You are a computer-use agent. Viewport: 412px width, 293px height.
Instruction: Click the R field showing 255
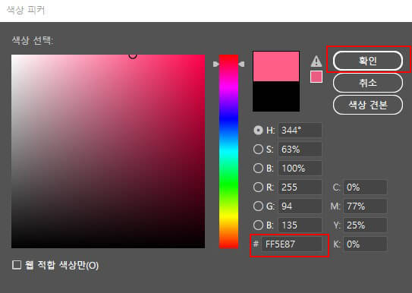[300, 187]
